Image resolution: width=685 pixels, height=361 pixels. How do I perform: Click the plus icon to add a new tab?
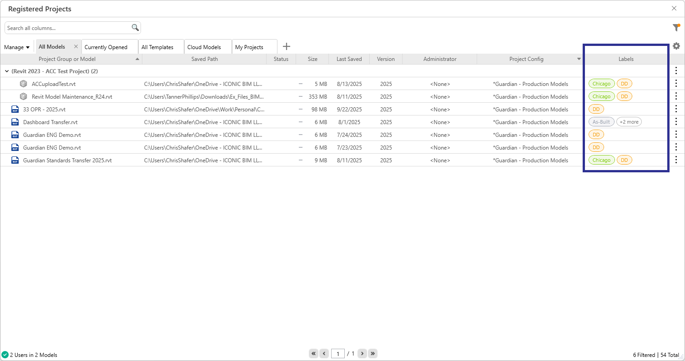click(x=287, y=46)
